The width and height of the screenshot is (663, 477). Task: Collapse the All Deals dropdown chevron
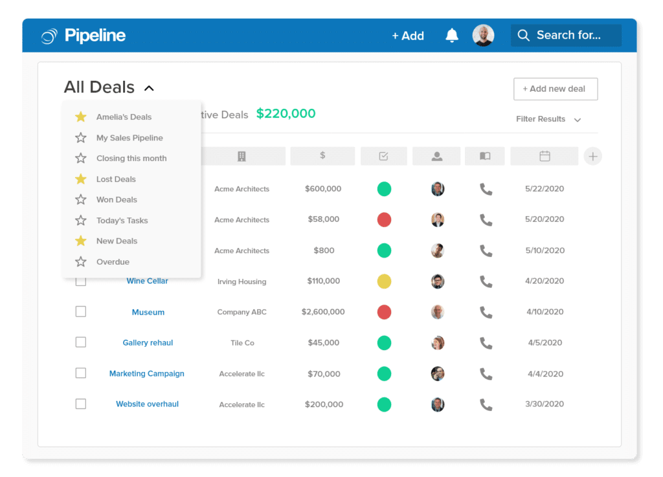pyautogui.click(x=149, y=88)
